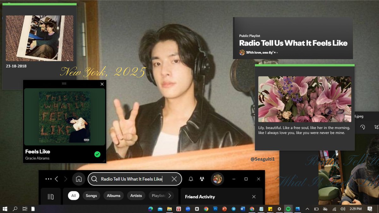Open Task View on the taskbar
Screen dimensions: 379x213
click(25, 209)
